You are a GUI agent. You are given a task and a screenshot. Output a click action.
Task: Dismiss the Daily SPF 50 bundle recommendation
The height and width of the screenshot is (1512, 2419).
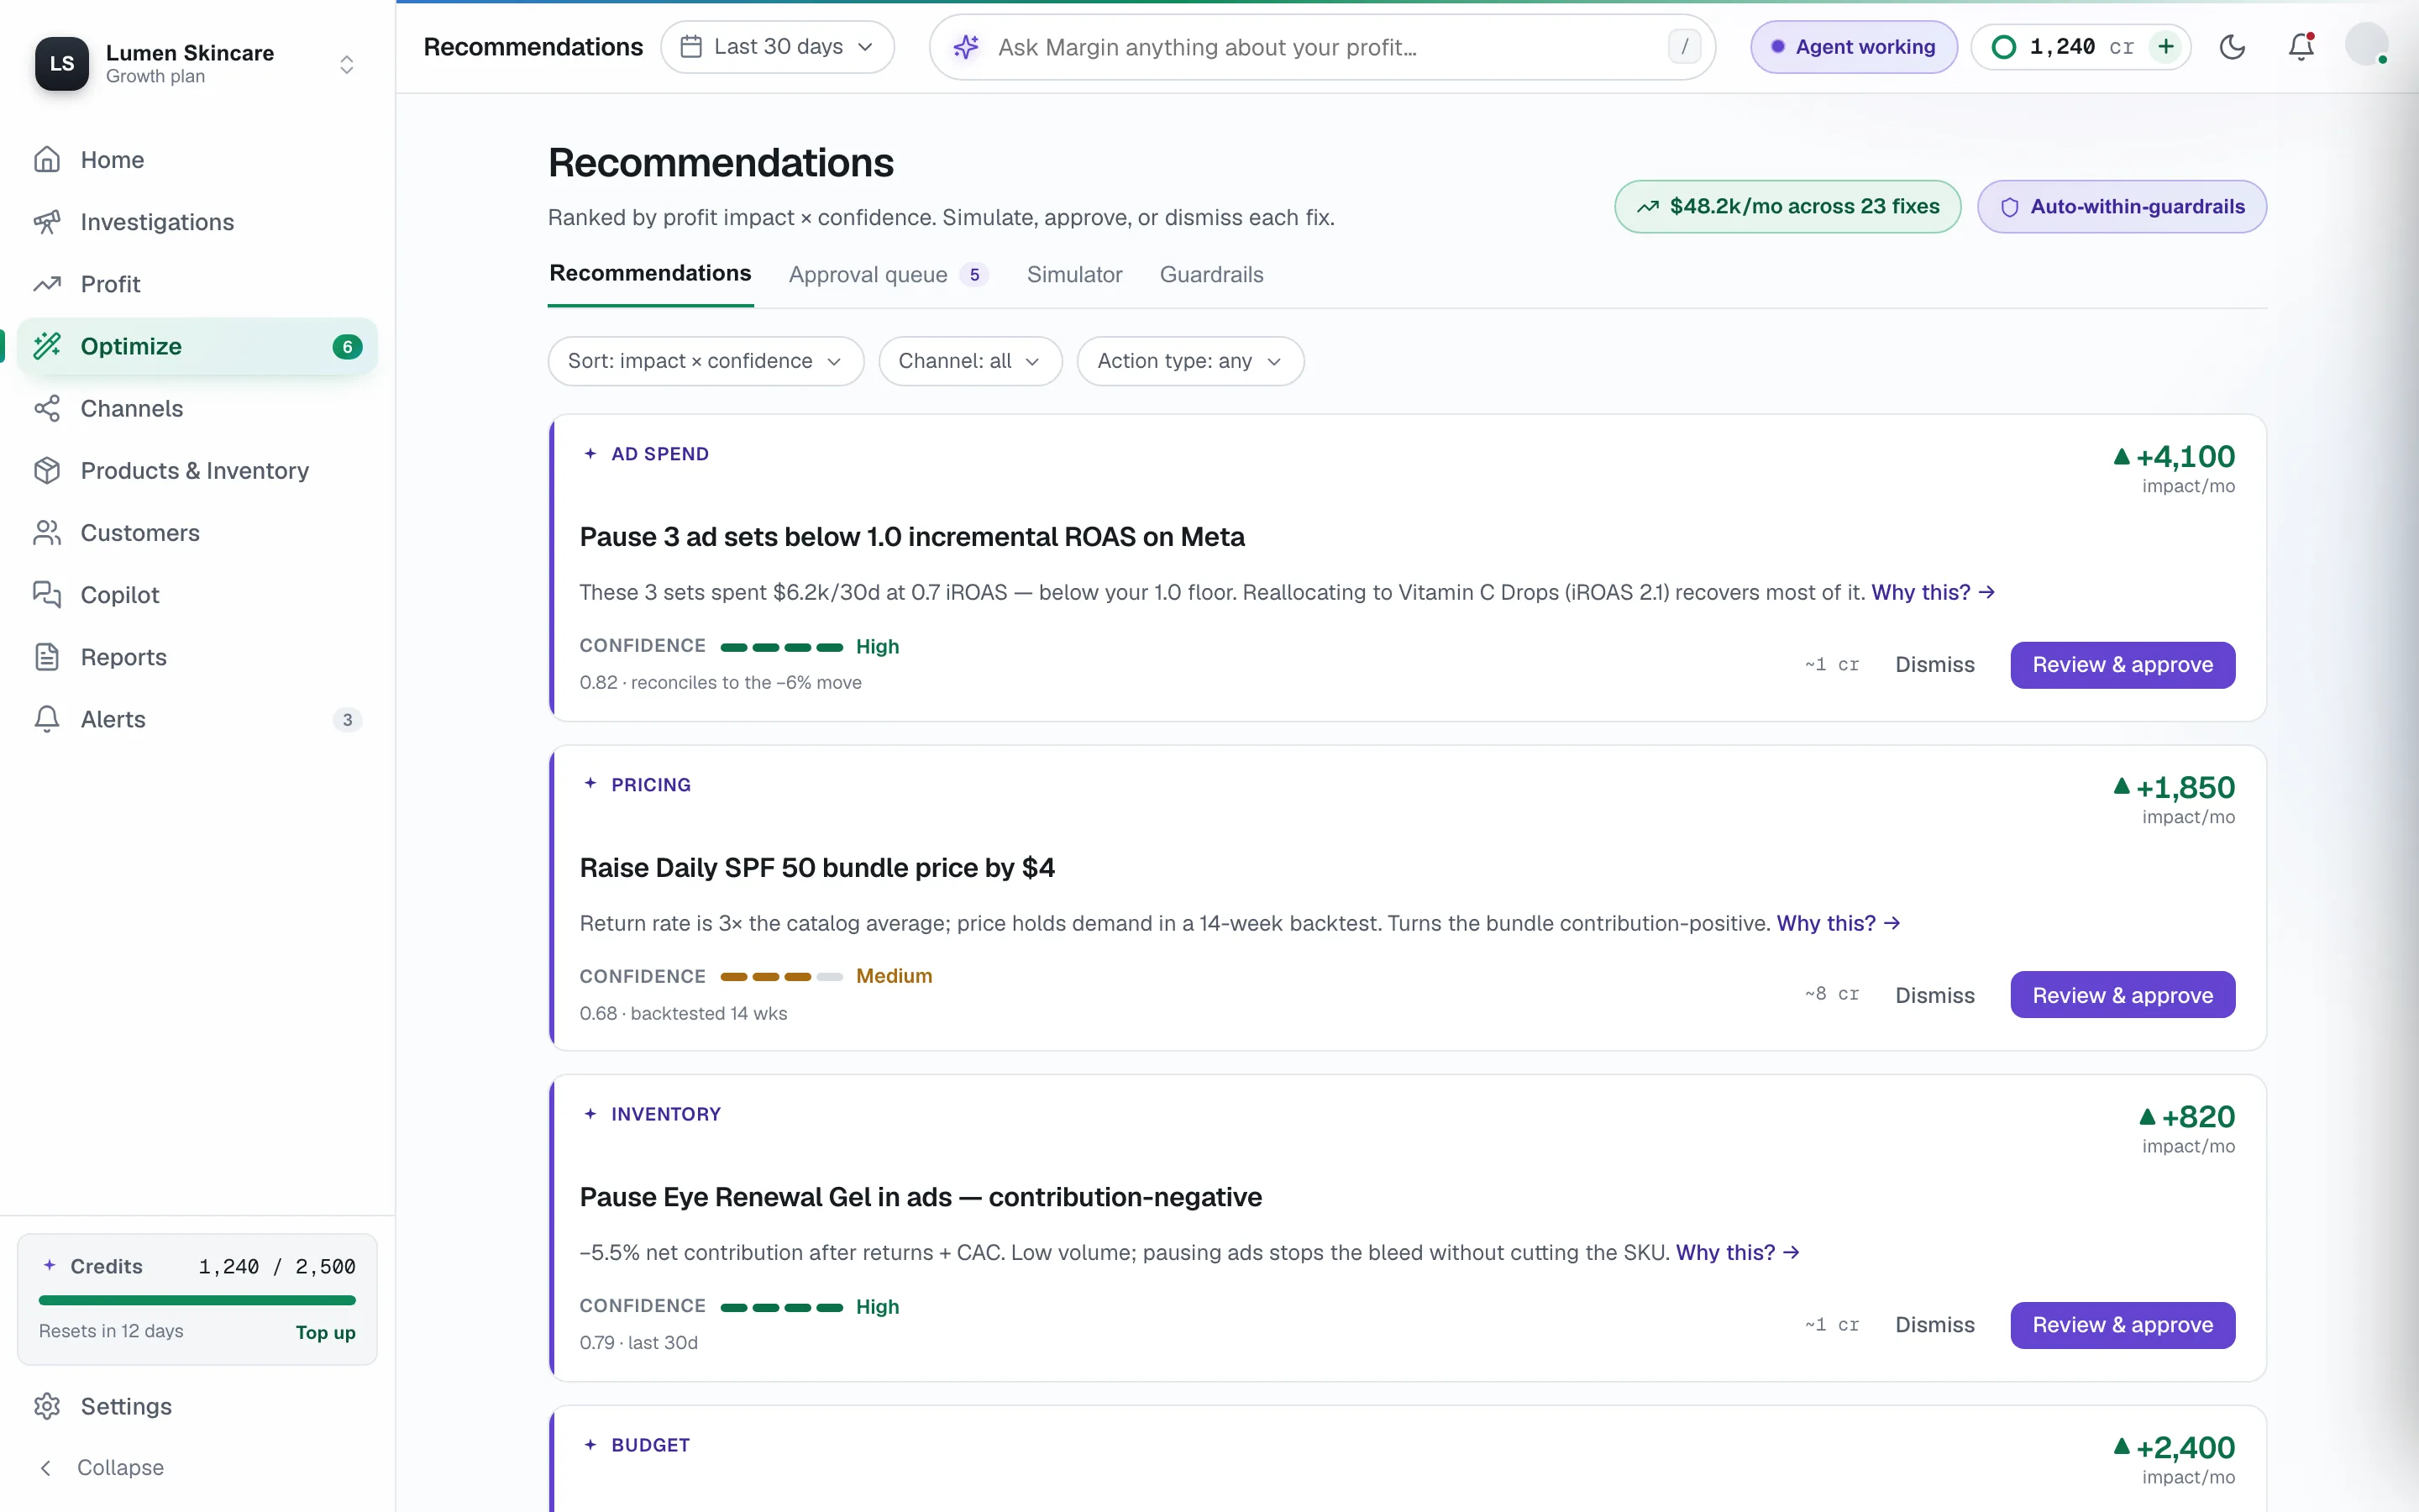pos(1934,995)
